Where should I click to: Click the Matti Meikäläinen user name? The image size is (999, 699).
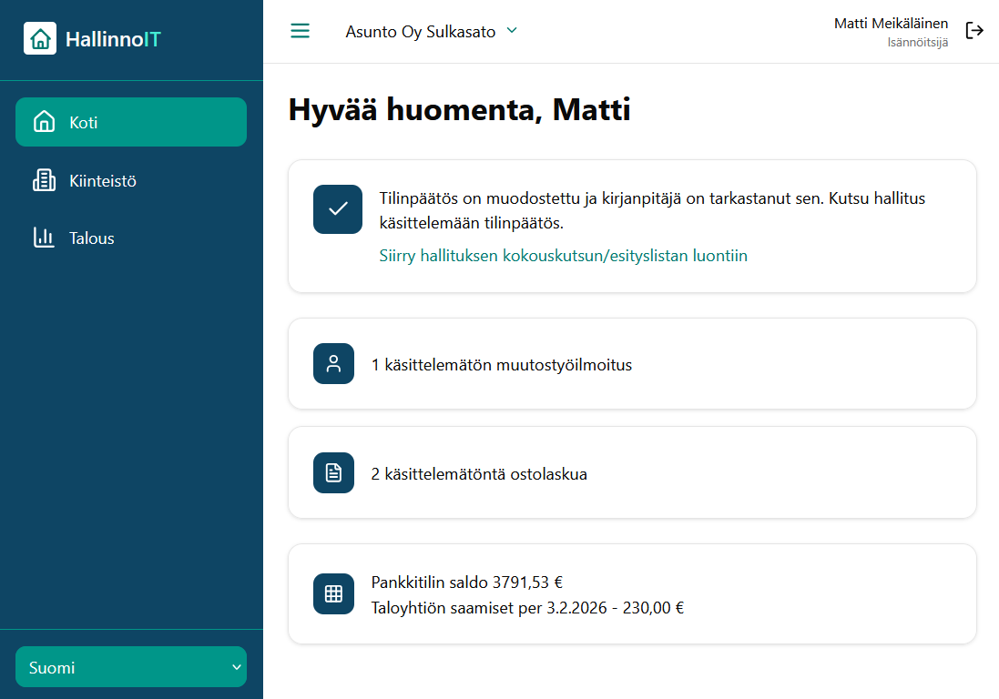pos(891,24)
